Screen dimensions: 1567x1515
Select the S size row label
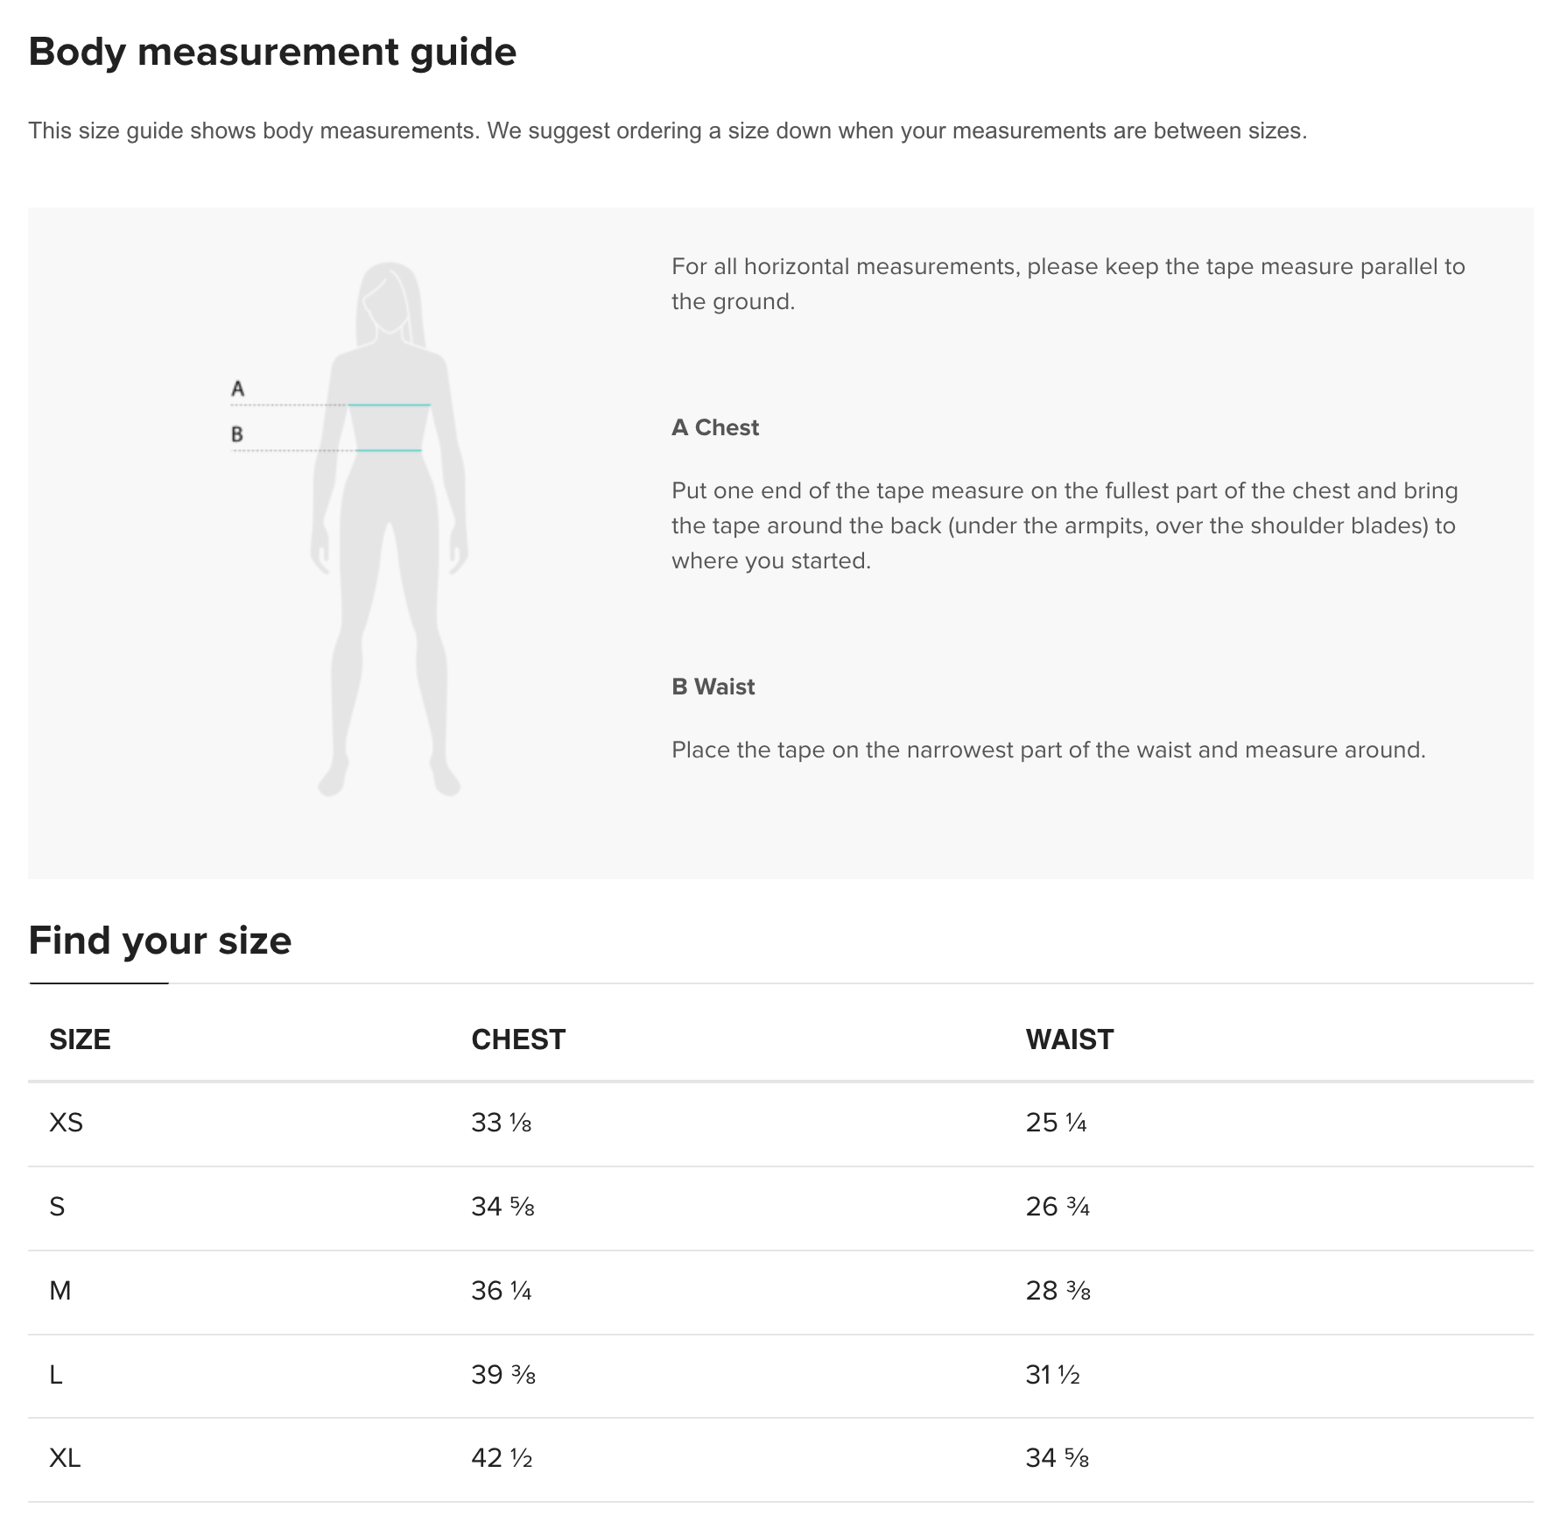click(x=57, y=1207)
